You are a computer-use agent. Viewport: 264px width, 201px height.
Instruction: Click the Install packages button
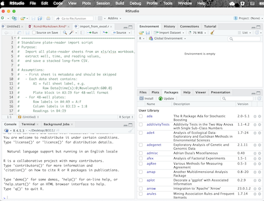pyautogui.click(x=146, y=99)
